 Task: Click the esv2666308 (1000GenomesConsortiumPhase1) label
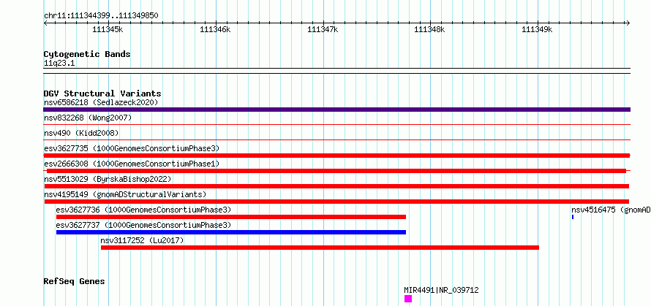(x=132, y=164)
